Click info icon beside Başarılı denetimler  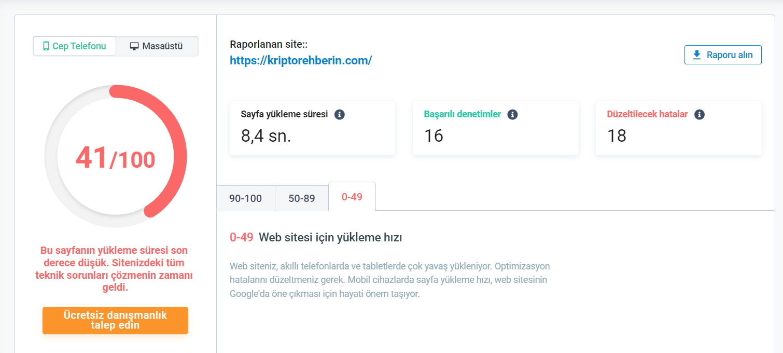pos(512,114)
